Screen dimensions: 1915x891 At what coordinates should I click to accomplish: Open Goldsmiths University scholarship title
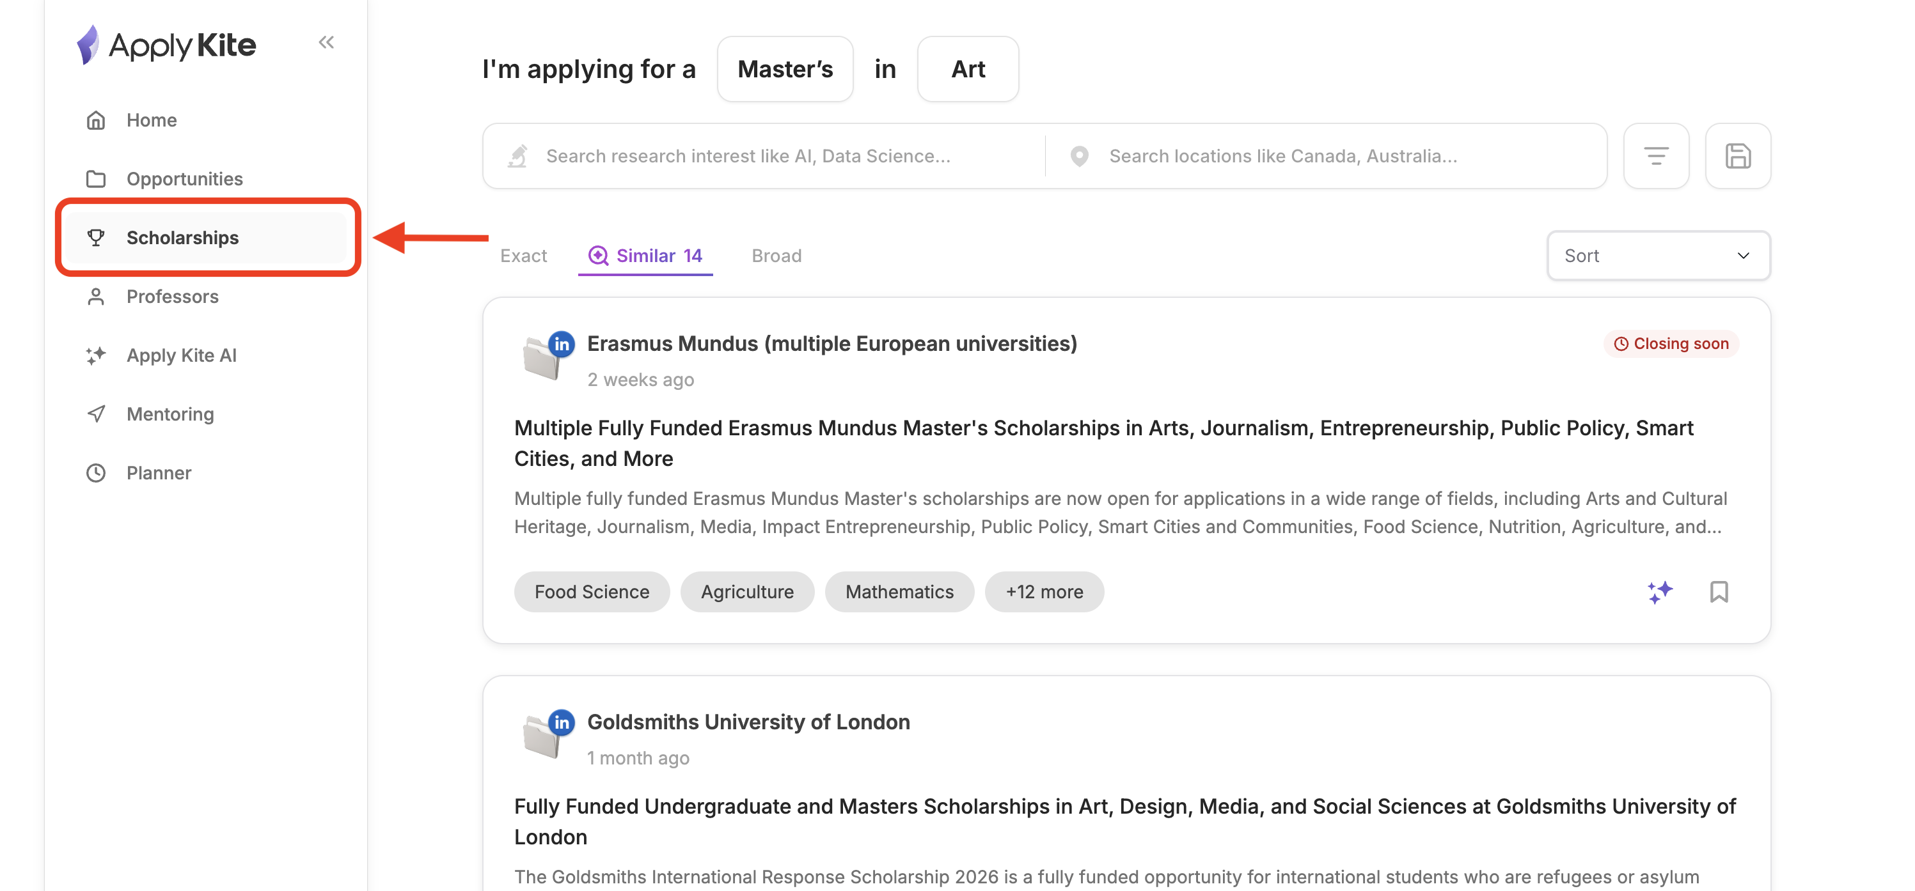(1124, 821)
